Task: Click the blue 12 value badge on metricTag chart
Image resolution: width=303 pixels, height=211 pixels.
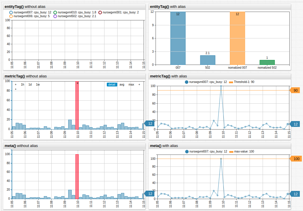Action: pos(150,124)
